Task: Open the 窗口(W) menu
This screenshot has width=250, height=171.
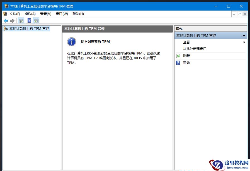Action: [62, 14]
